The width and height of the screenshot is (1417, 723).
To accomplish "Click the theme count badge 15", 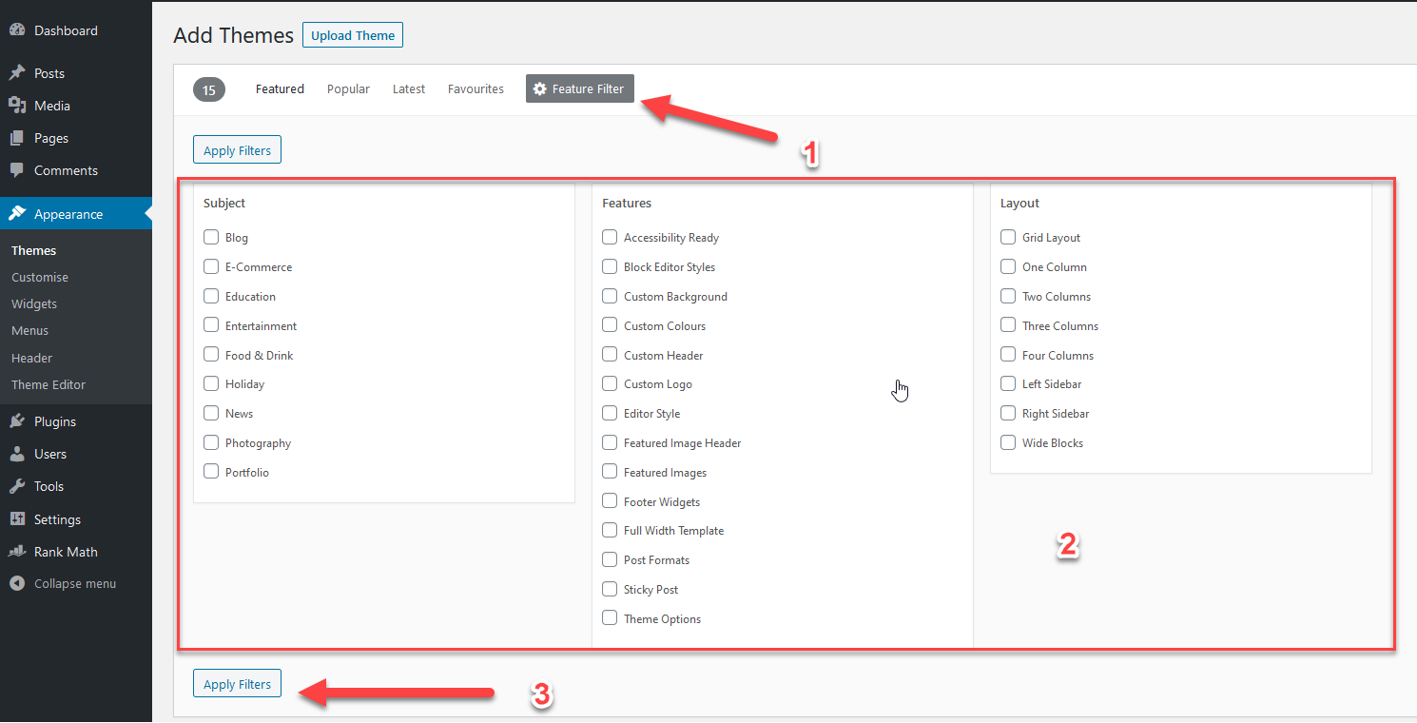I will [x=209, y=90].
